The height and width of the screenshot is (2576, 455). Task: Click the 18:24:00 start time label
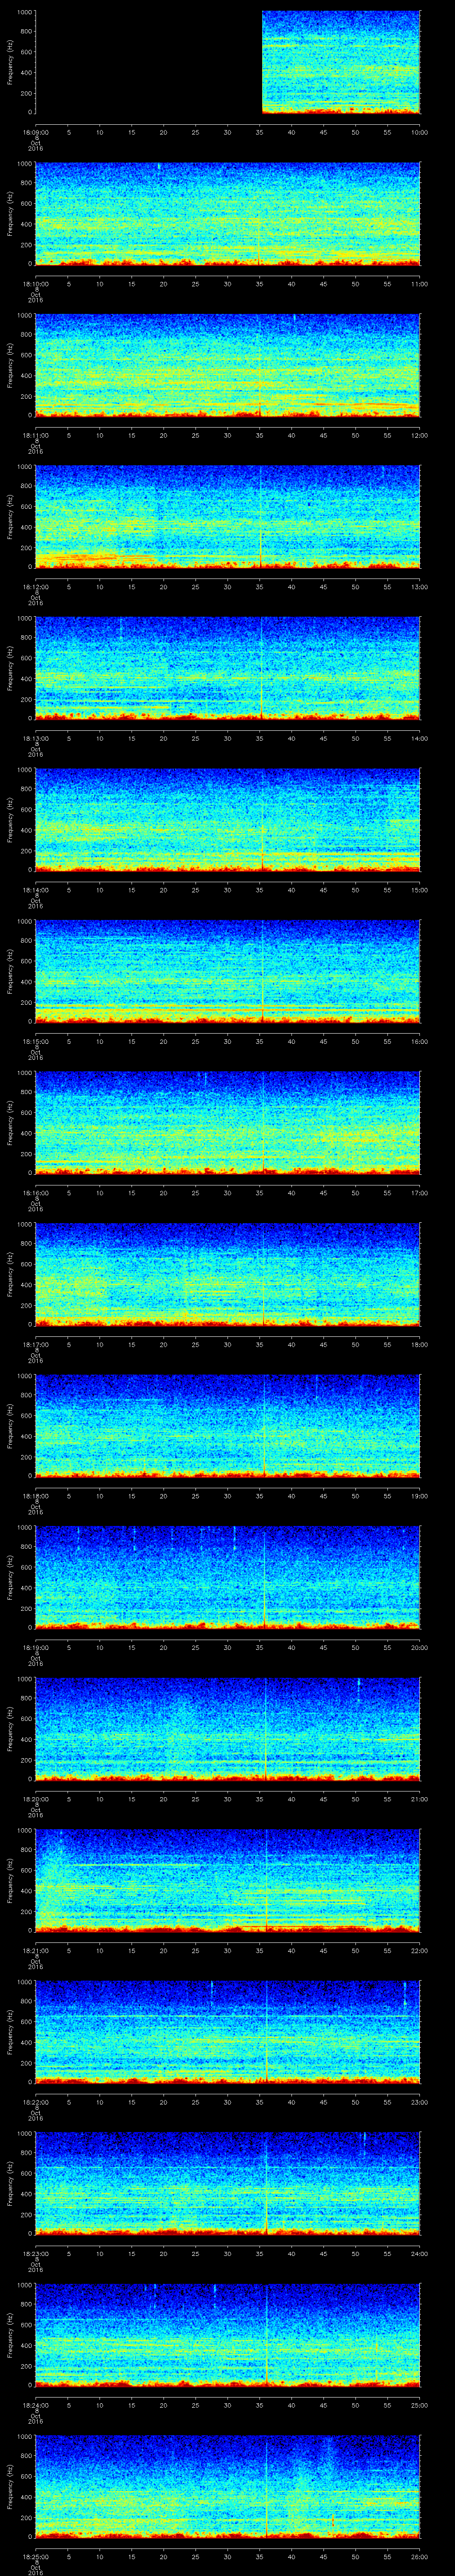tap(36, 2405)
